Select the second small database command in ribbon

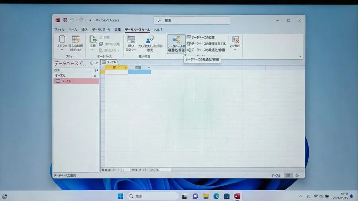(x=206, y=44)
